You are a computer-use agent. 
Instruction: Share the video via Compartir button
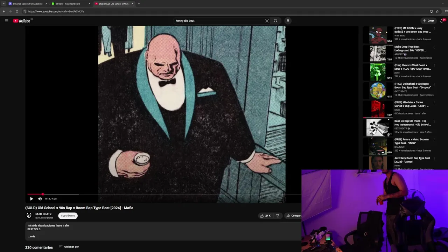[x=293, y=216]
